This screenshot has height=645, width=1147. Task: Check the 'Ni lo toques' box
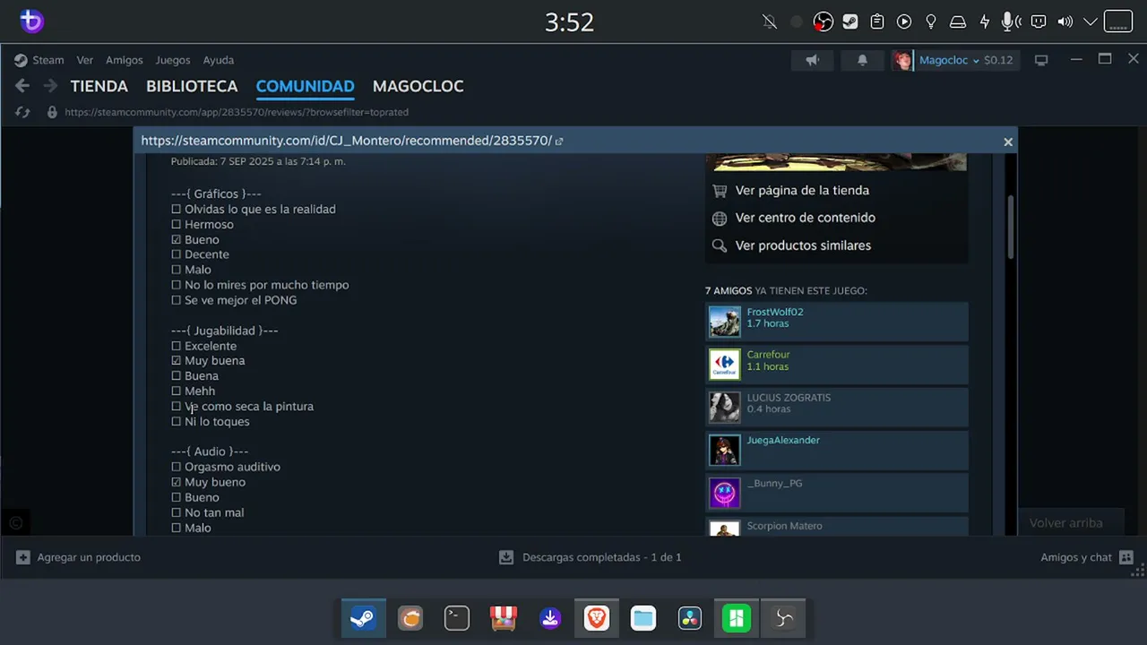pyautogui.click(x=177, y=422)
